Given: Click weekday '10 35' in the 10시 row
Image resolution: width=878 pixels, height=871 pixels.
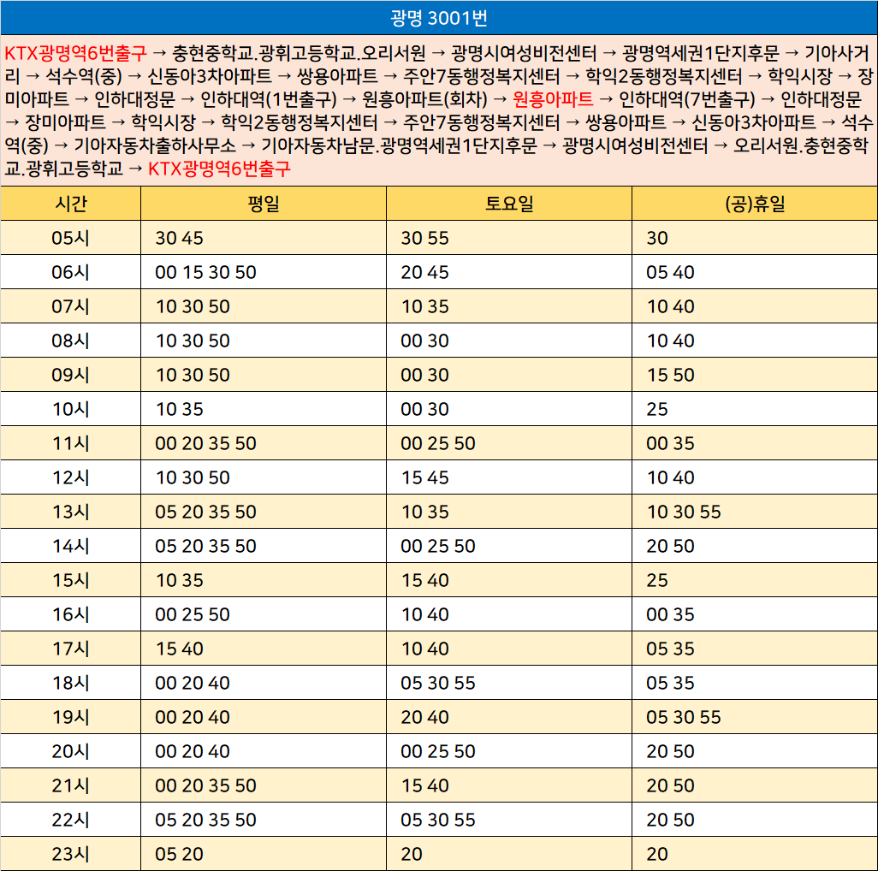Looking at the screenshot, I should click(x=179, y=409).
